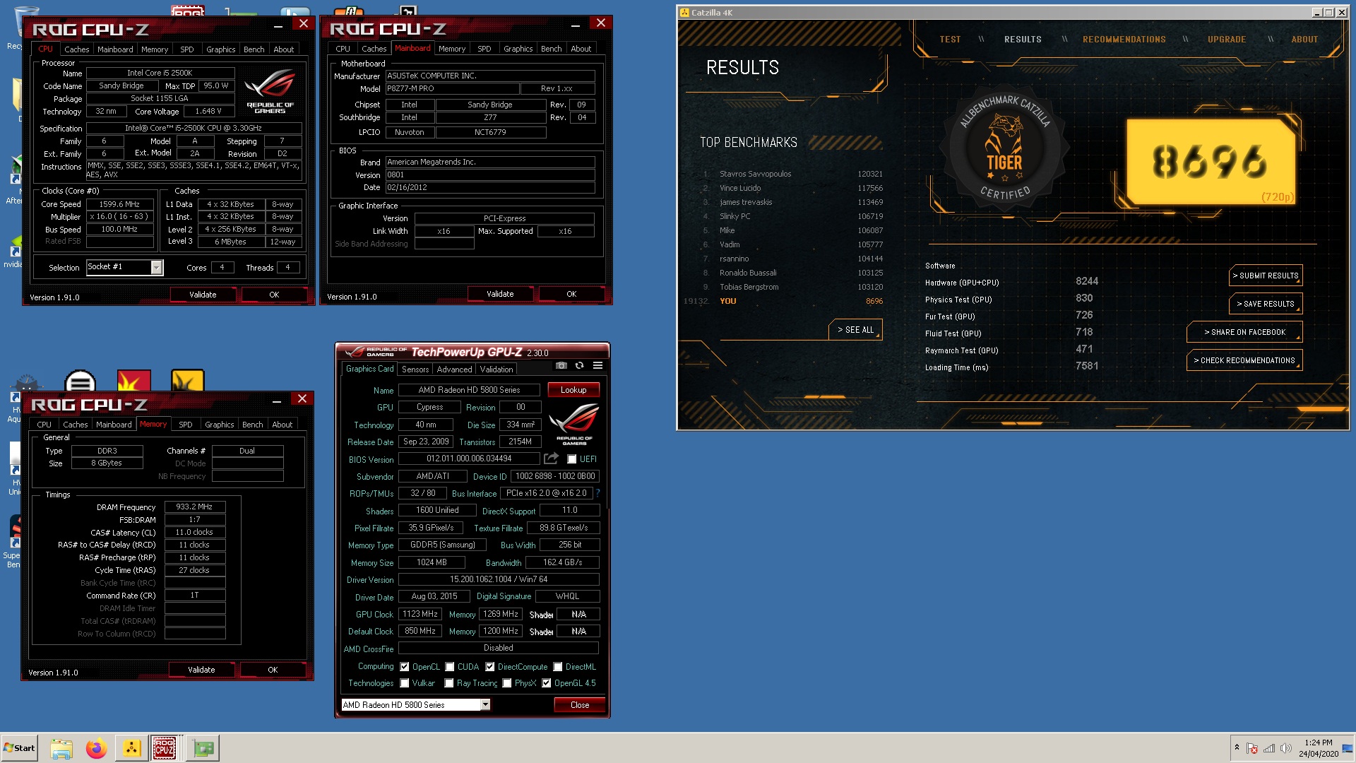Toggle the OpenGL 4.5 checkbox
The width and height of the screenshot is (1356, 763).
pyautogui.click(x=547, y=683)
